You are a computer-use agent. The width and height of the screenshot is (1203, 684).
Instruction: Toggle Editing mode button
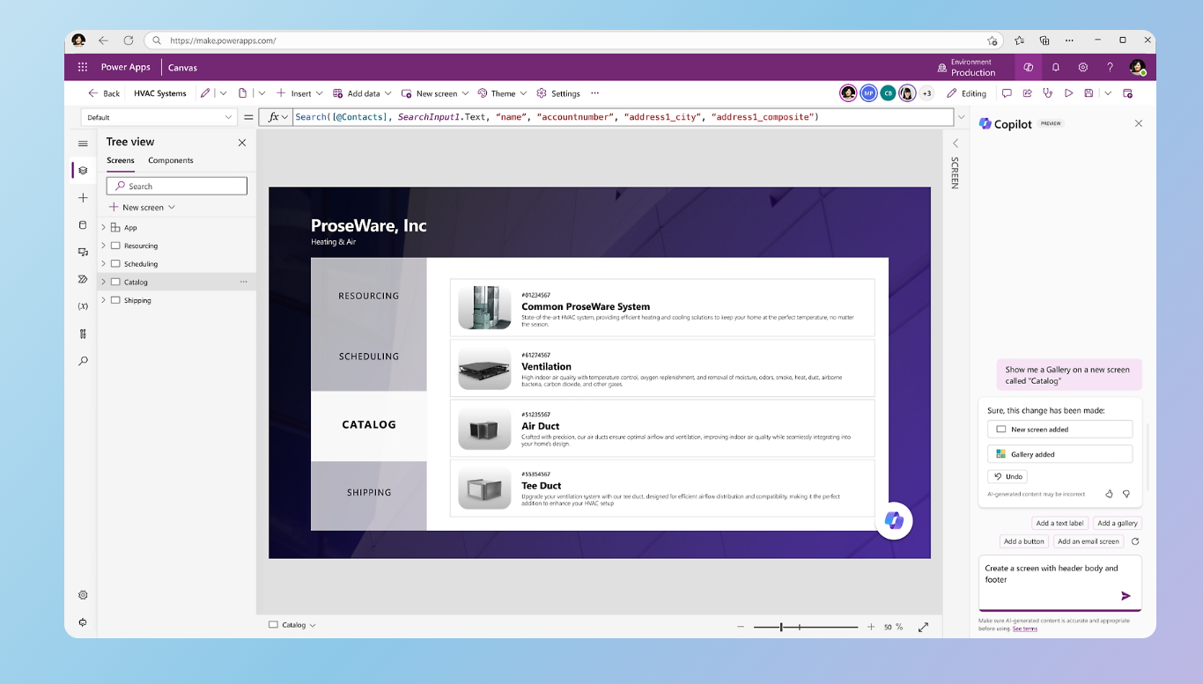(x=967, y=93)
